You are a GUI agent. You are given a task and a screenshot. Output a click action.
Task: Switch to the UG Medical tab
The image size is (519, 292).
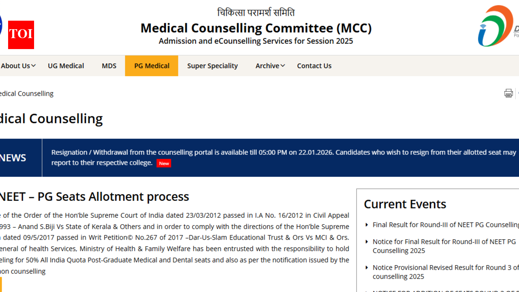point(66,66)
